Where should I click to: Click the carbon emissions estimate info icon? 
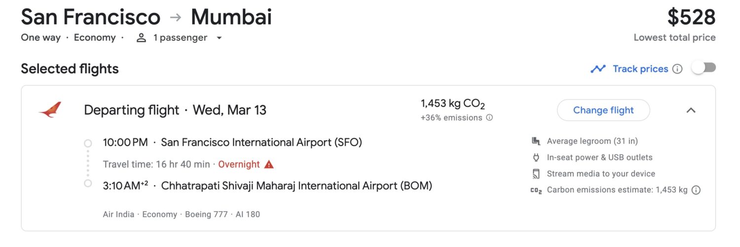tap(696, 190)
